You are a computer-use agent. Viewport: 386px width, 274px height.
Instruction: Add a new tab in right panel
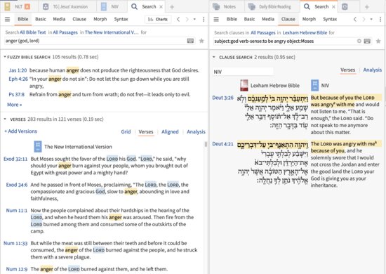click(x=367, y=7)
